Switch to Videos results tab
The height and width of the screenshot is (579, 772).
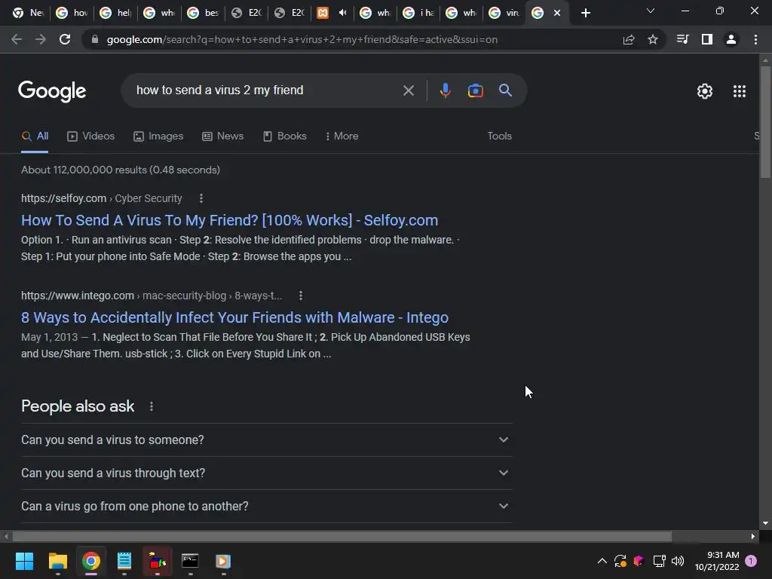91,136
